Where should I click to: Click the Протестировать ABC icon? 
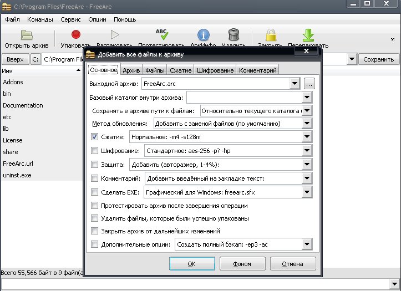point(161,35)
